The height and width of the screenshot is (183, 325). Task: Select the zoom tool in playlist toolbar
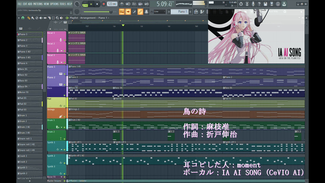pyautogui.click(x=57, y=18)
